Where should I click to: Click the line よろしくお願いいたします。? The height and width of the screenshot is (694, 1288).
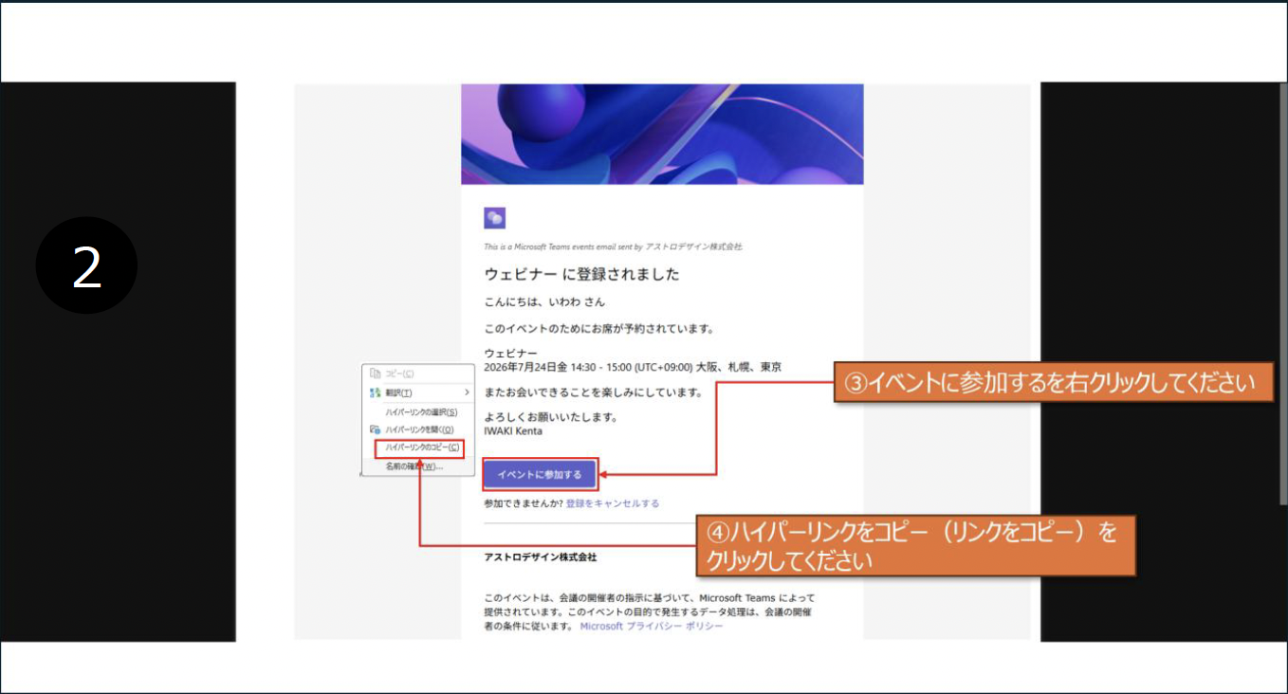[551, 417]
